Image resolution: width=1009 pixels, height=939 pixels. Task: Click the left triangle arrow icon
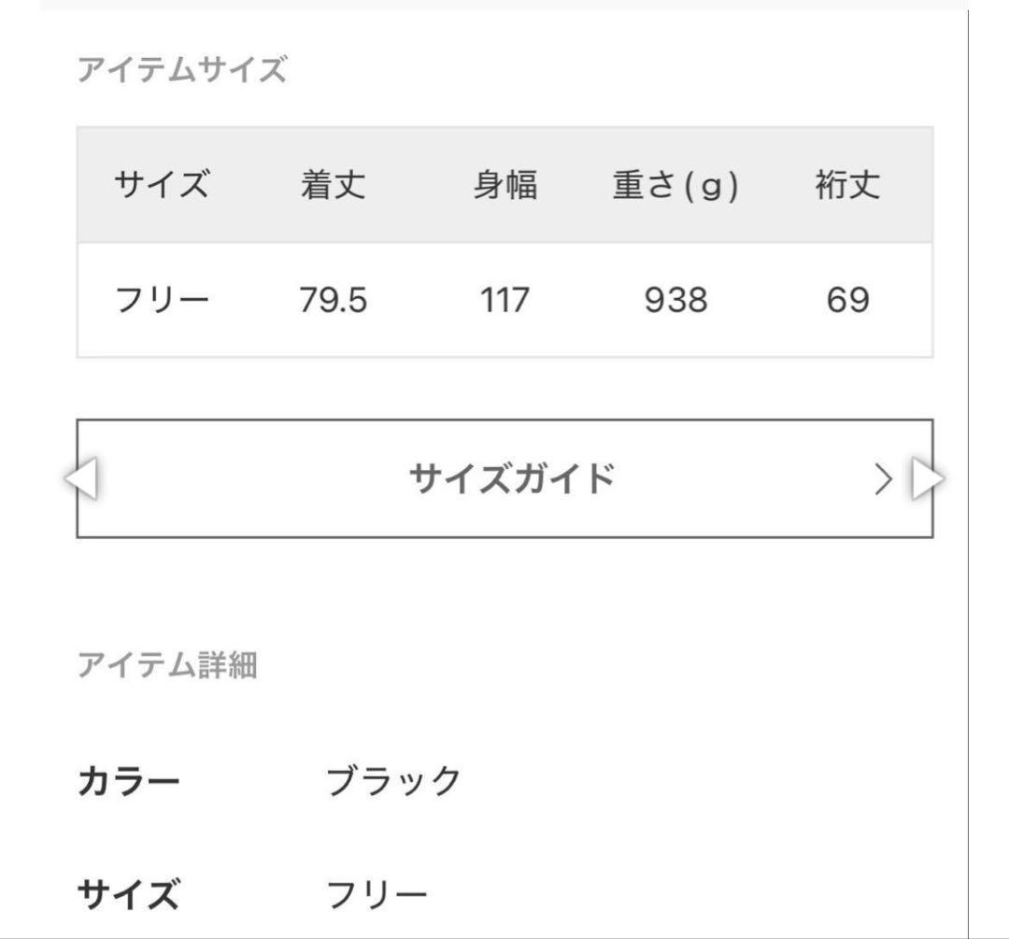[81, 478]
